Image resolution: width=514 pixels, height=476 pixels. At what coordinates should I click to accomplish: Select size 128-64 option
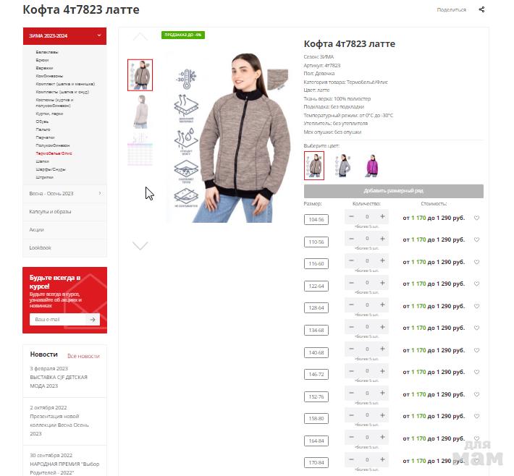316,308
